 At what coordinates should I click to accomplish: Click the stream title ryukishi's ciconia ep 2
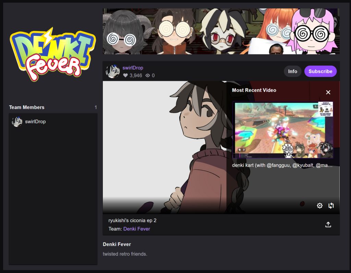click(x=132, y=220)
